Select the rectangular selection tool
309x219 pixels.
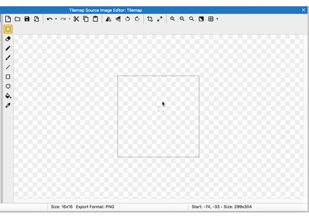8,29
